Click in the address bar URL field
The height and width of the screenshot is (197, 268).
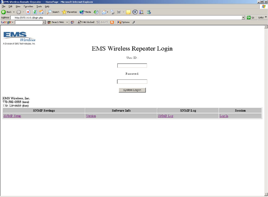click(126, 18)
